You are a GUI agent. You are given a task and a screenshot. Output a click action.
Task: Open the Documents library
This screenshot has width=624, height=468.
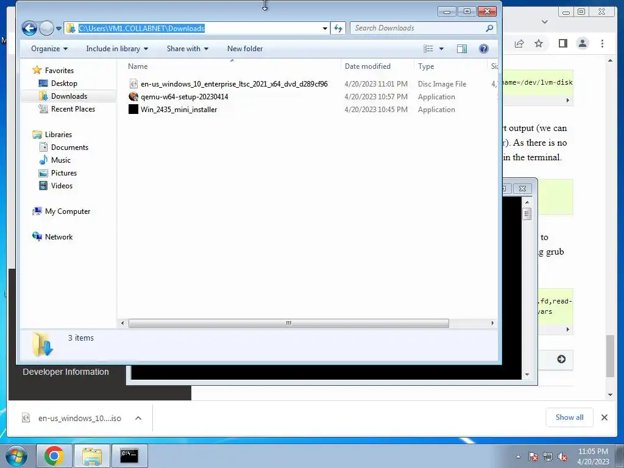click(x=69, y=147)
